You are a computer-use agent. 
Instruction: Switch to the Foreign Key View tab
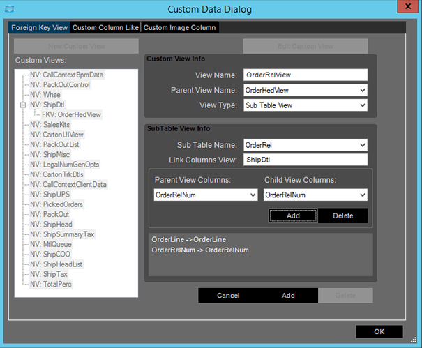[39, 27]
